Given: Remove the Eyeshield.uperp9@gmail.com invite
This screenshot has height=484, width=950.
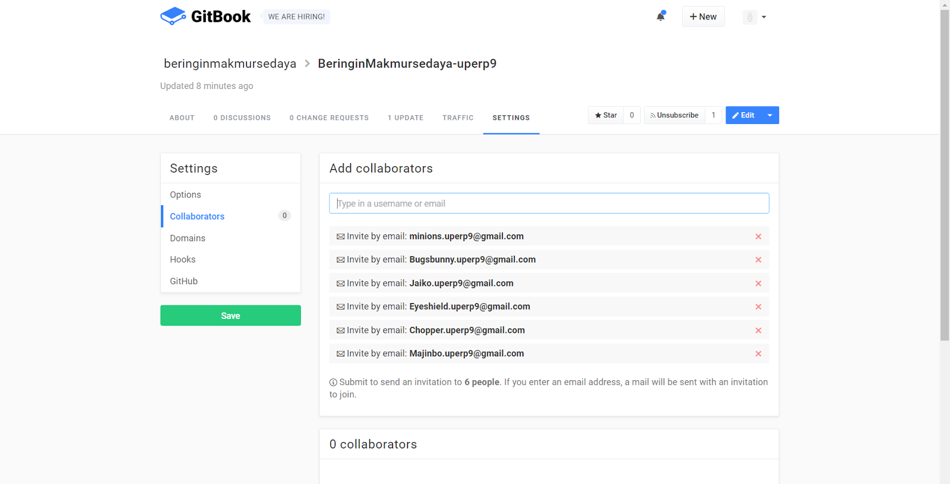Looking at the screenshot, I should point(758,307).
